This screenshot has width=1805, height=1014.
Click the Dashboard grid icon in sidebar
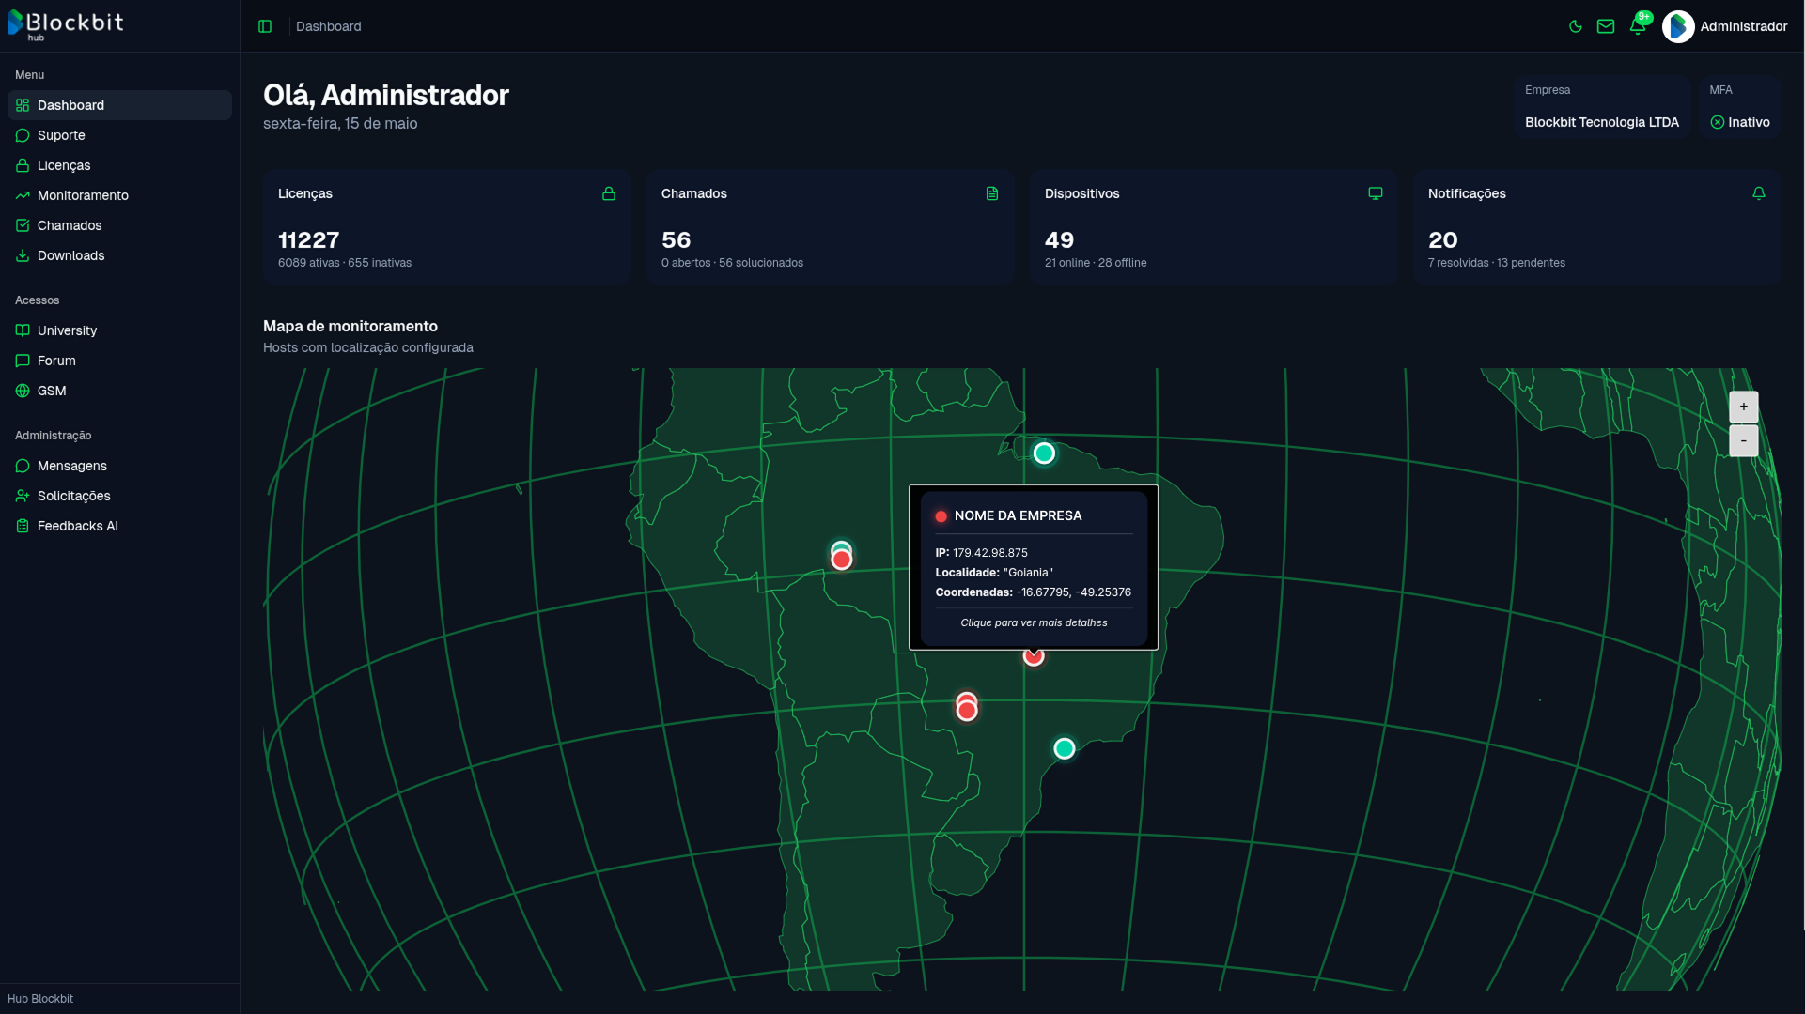pyautogui.click(x=23, y=105)
